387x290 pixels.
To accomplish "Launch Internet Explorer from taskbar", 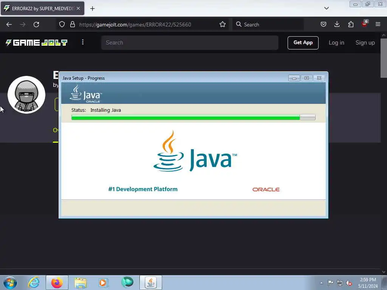I will tap(34, 282).
